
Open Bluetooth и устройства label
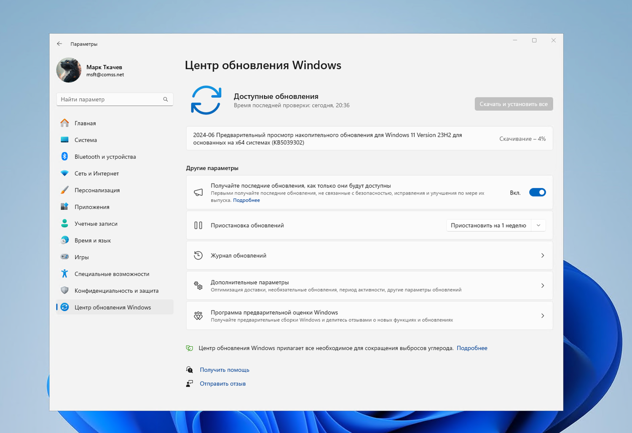coord(105,157)
